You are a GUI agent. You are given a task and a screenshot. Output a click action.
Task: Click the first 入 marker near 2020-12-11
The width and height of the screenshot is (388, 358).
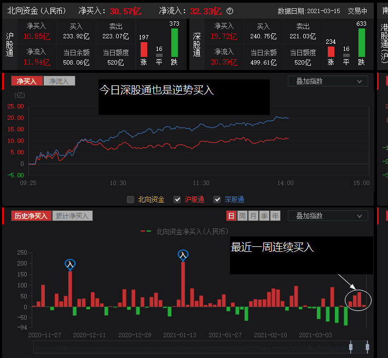tap(70, 264)
